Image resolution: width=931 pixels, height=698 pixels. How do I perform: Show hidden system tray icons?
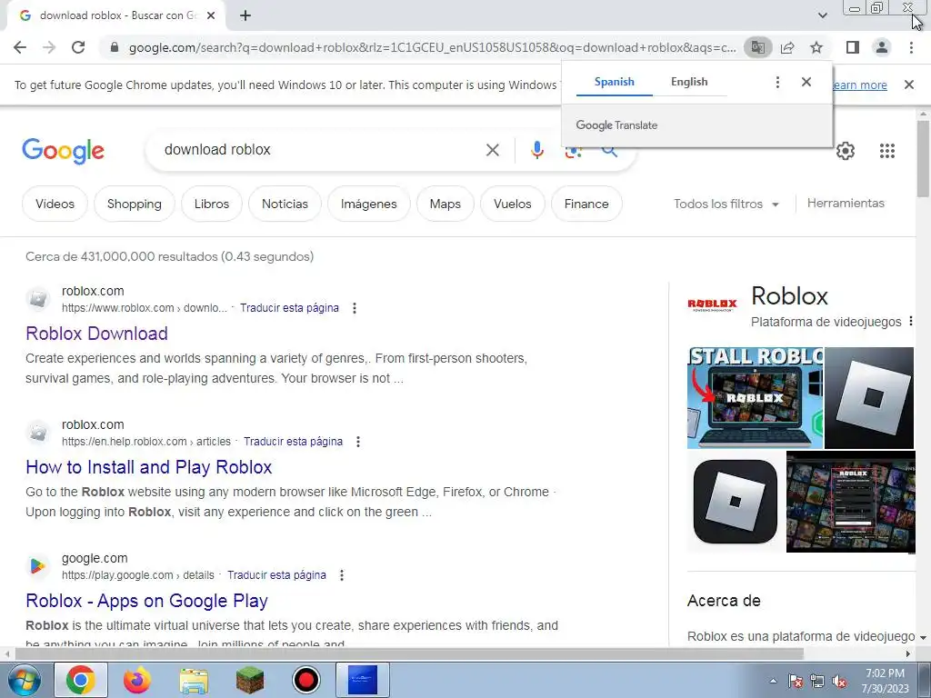tap(773, 681)
